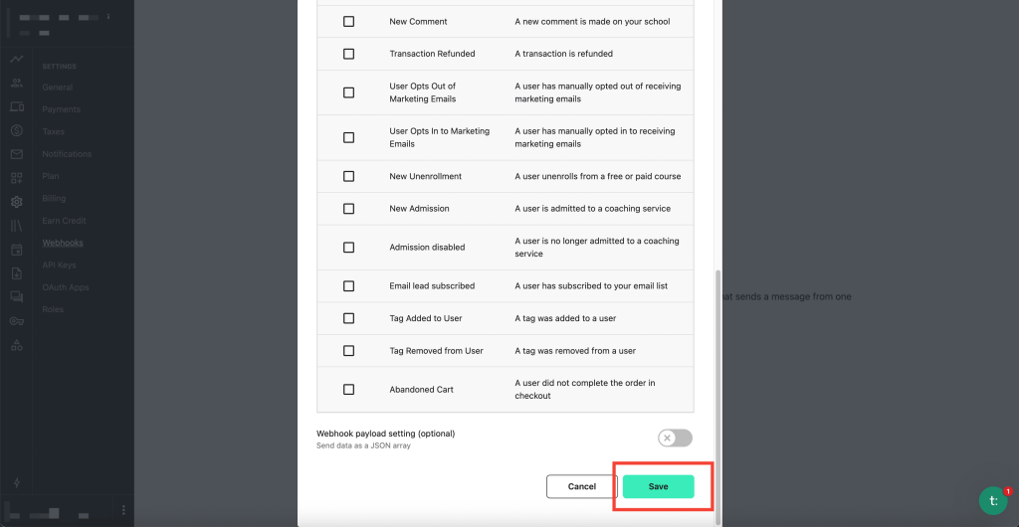Toggle the Webhook payload setting switch

tap(675, 439)
